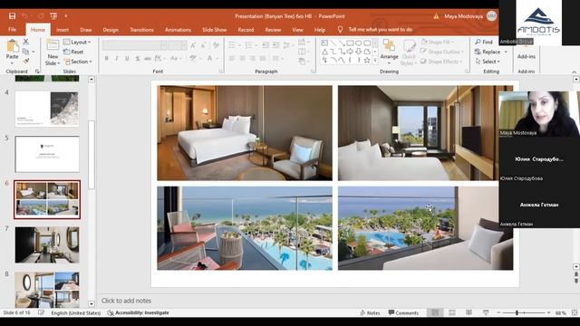Switch to the Transitions ribbon tab

pos(141,30)
